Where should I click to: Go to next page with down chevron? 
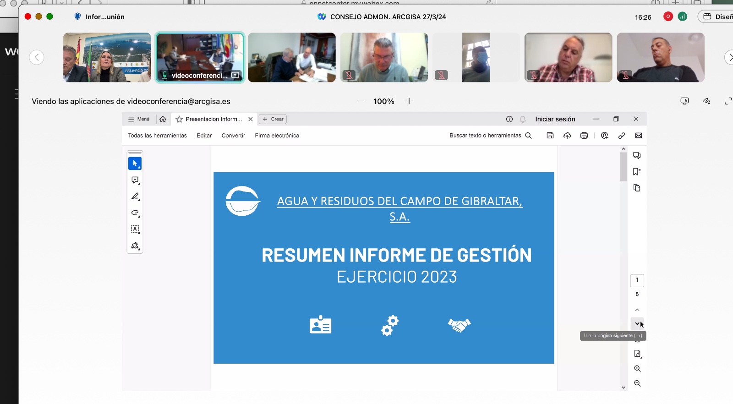tap(637, 324)
